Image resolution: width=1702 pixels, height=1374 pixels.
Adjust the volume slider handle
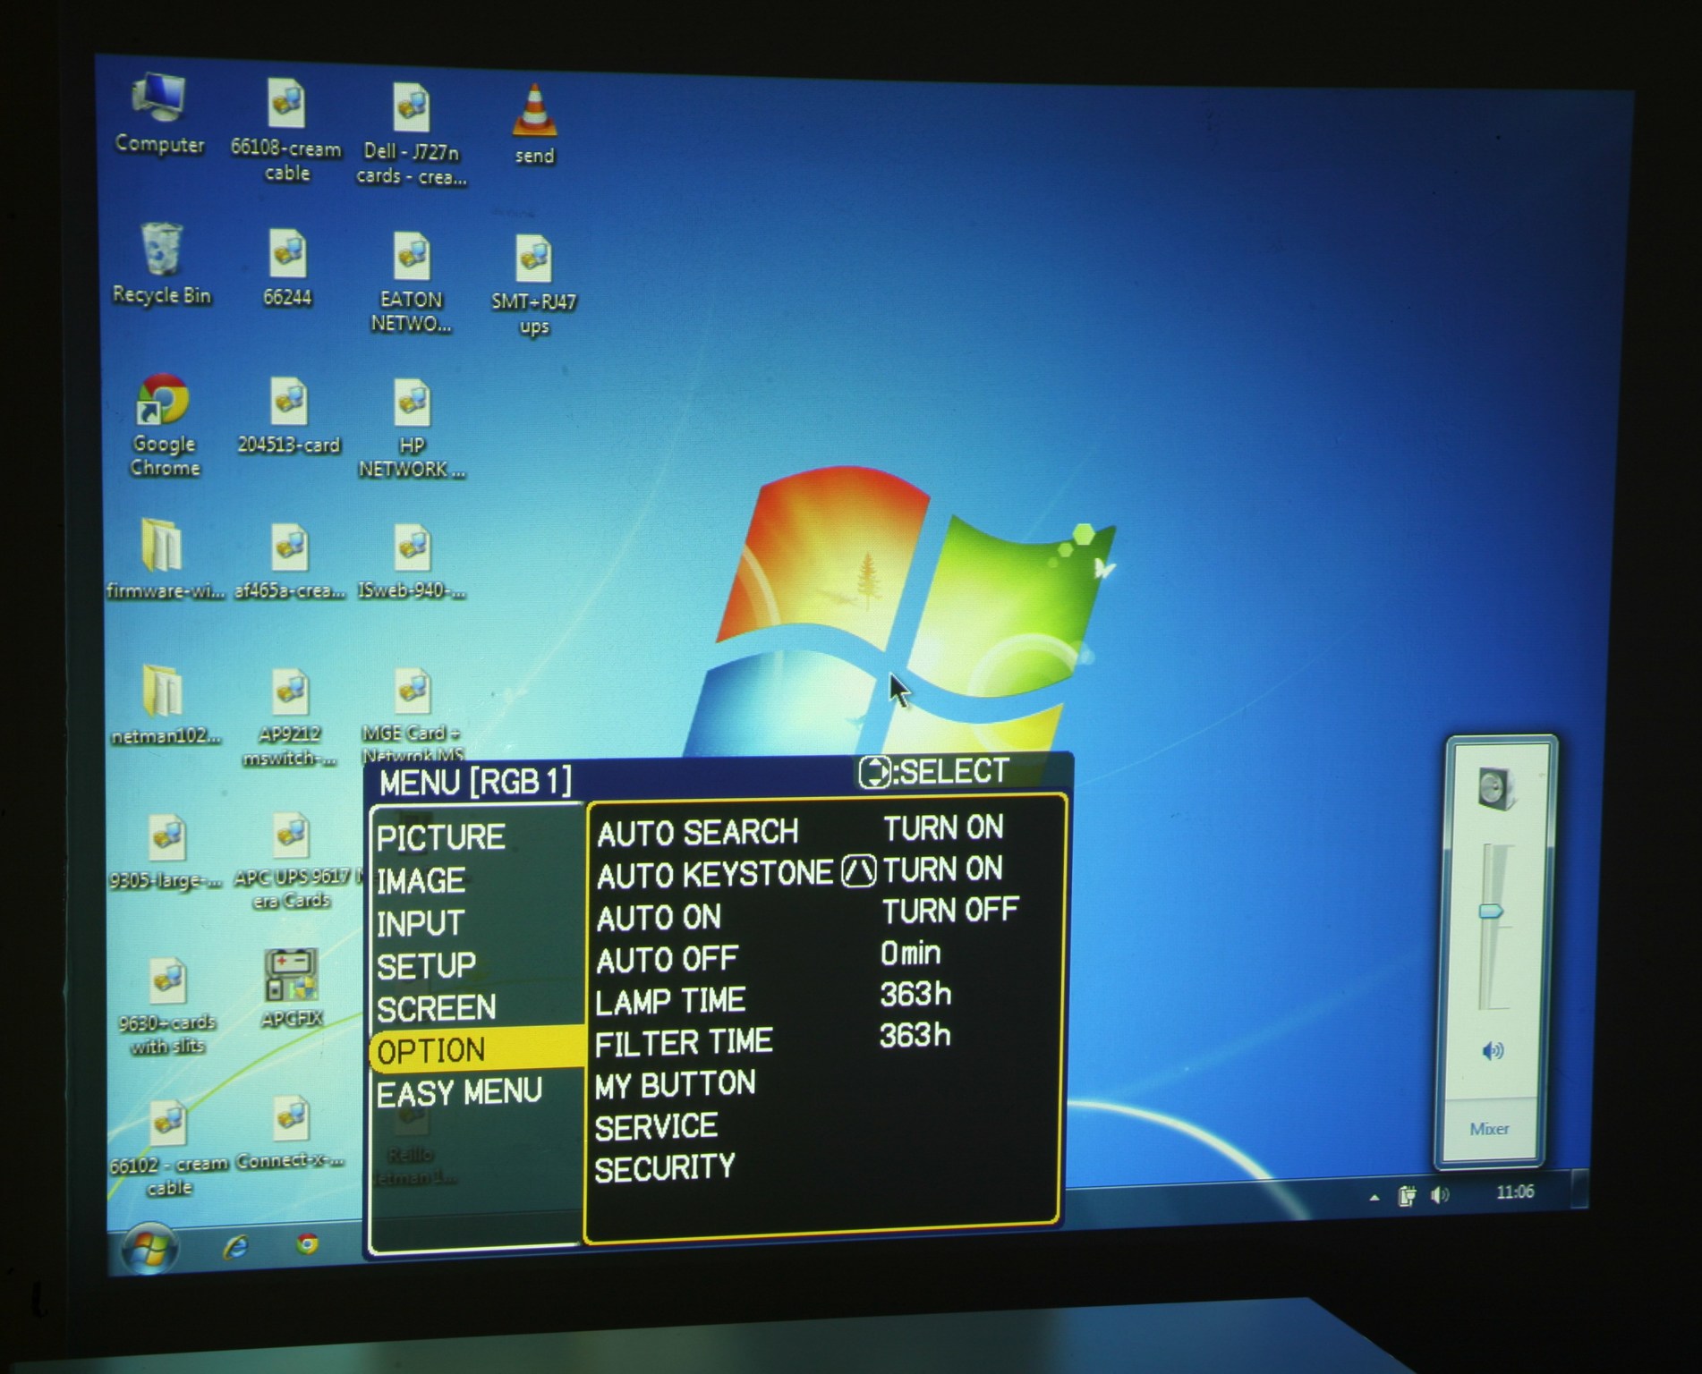tap(1491, 912)
